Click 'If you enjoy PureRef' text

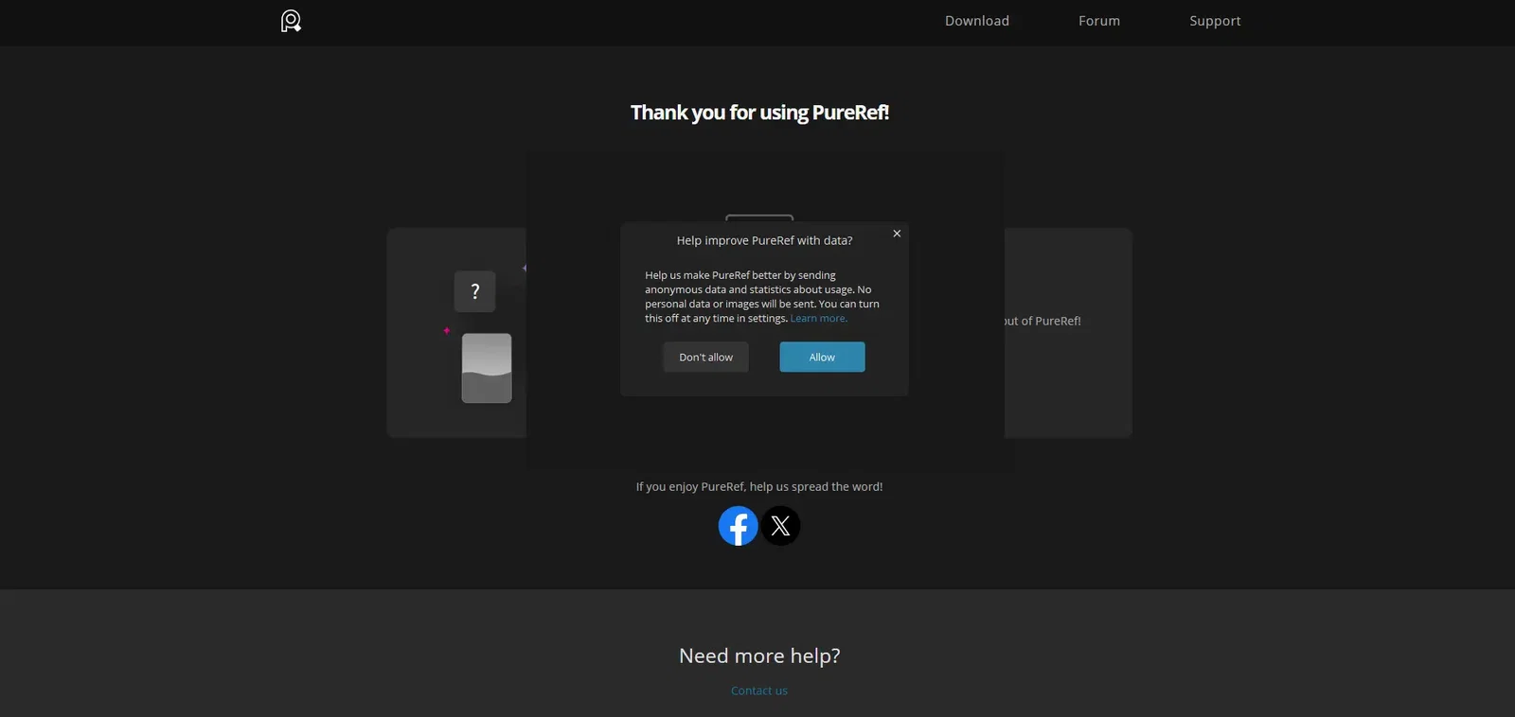[759, 487]
